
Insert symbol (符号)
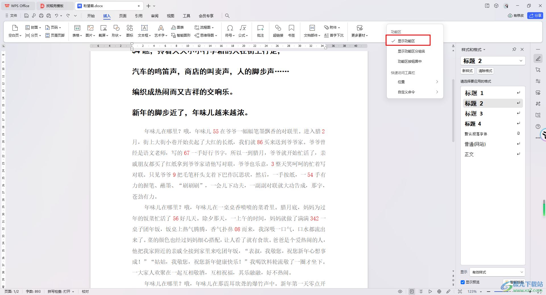point(230,31)
